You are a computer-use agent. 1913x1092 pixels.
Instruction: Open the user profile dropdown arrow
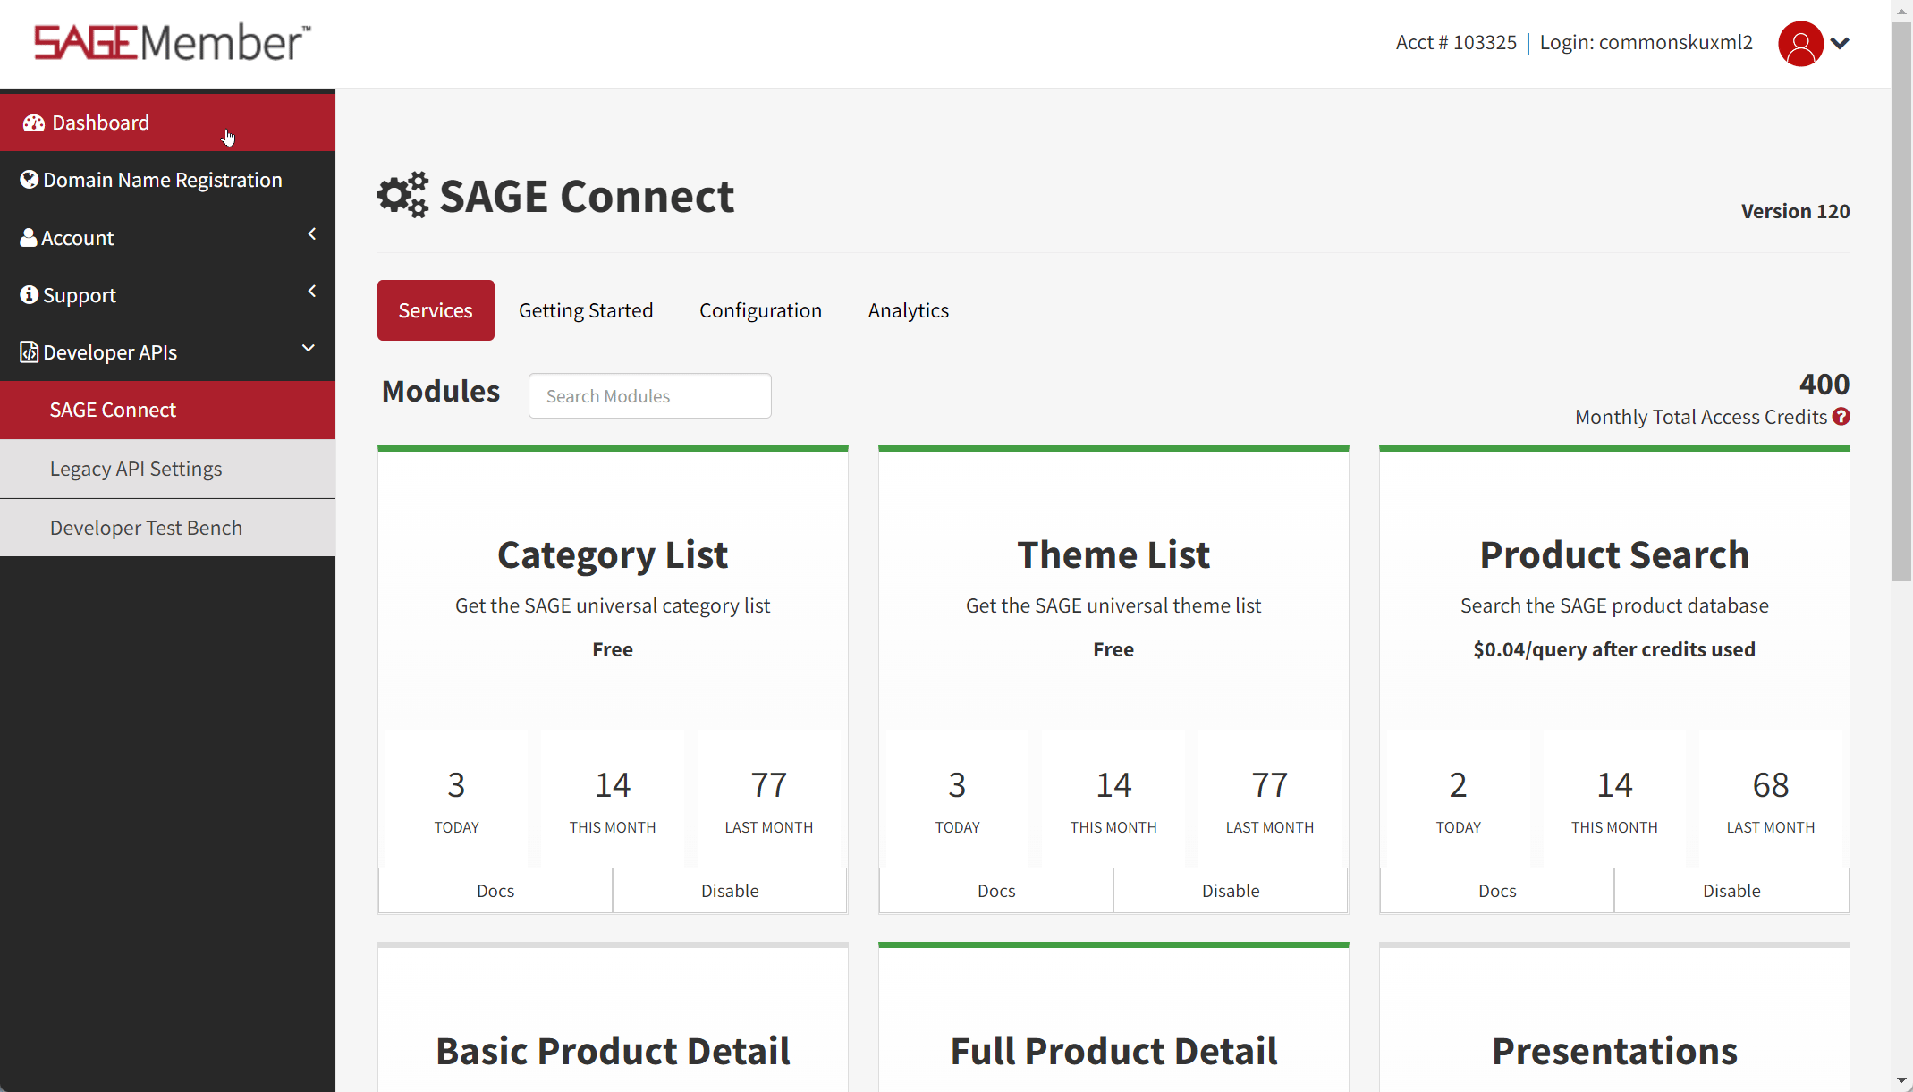(x=1840, y=43)
